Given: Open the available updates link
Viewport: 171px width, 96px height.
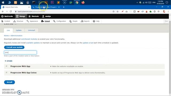Looking at the screenshot, I should pyautogui.click(x=33, y=43).
